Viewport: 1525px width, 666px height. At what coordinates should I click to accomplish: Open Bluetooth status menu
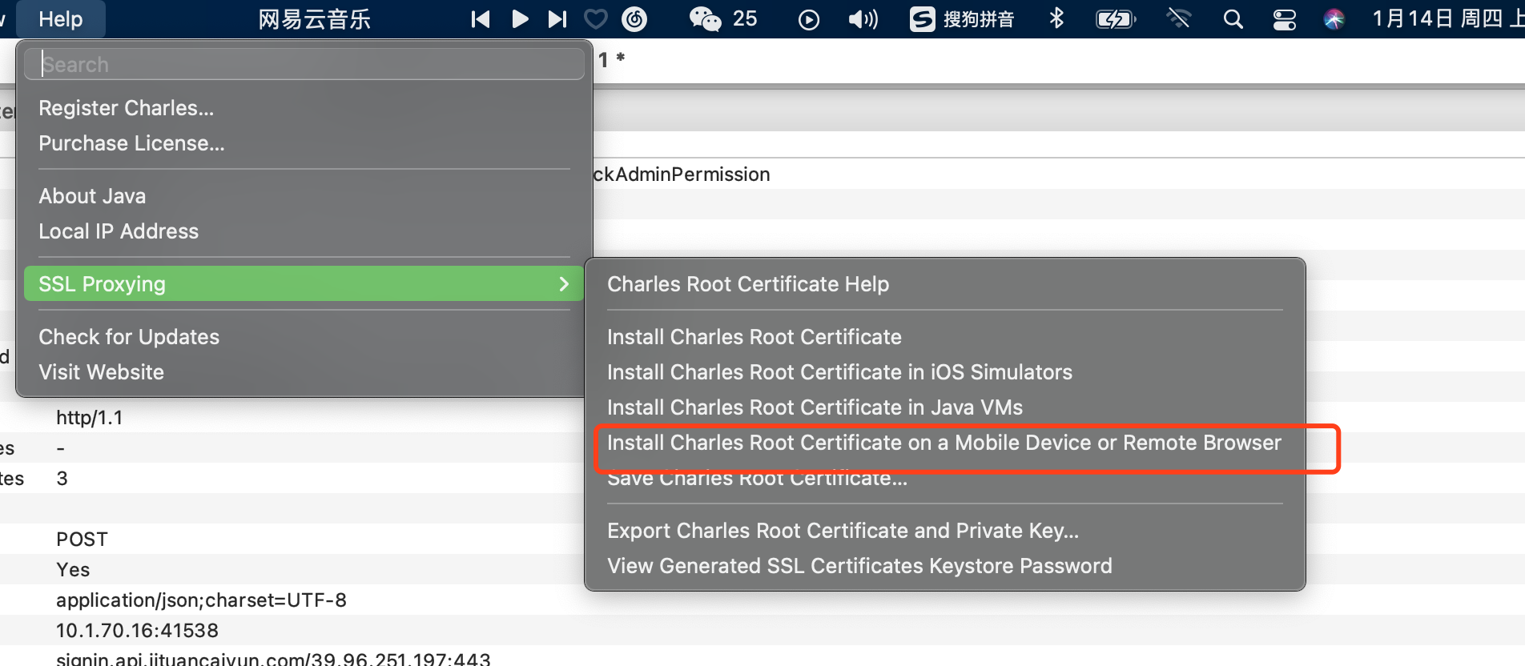click(1056, 18)
